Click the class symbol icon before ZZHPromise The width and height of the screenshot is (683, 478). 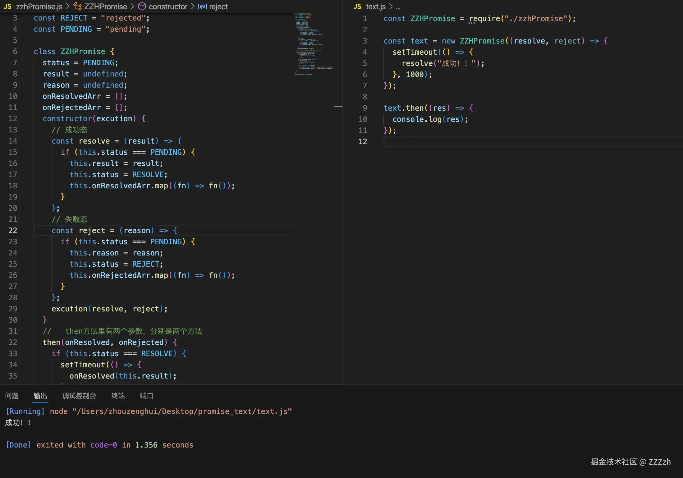coord(77,7)
